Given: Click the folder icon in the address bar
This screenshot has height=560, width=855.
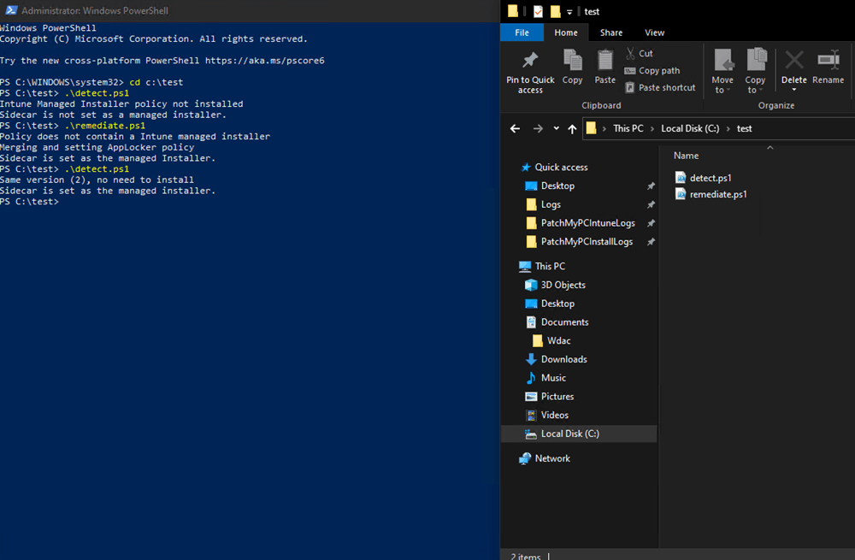Looking at the screenshot, I should (591, 129).
